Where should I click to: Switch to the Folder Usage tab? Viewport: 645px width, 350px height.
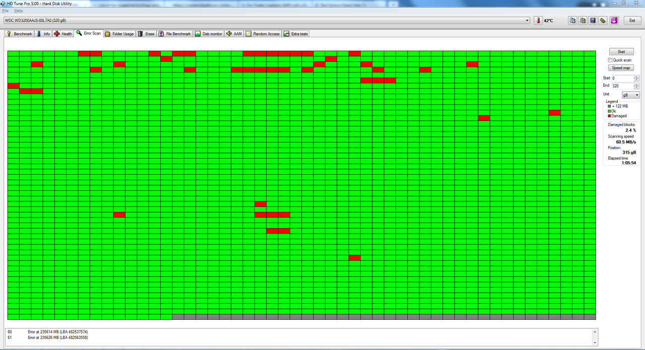[x=119, y=34]
